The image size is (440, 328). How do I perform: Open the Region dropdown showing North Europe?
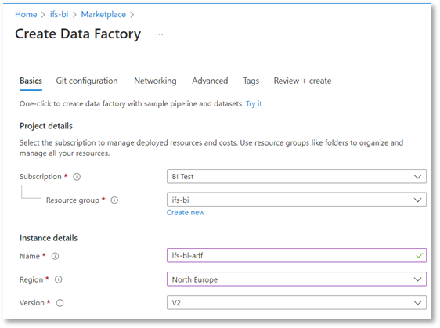pos(297,279)
